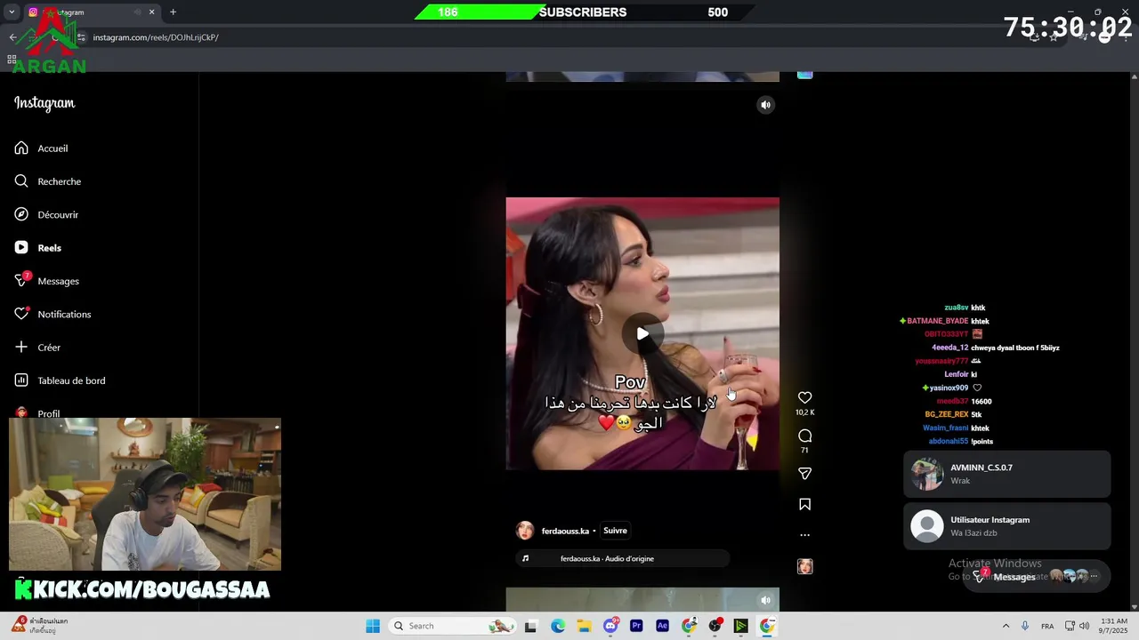
Task: Switch FRA keyboard language
Action: [1047, 626]
